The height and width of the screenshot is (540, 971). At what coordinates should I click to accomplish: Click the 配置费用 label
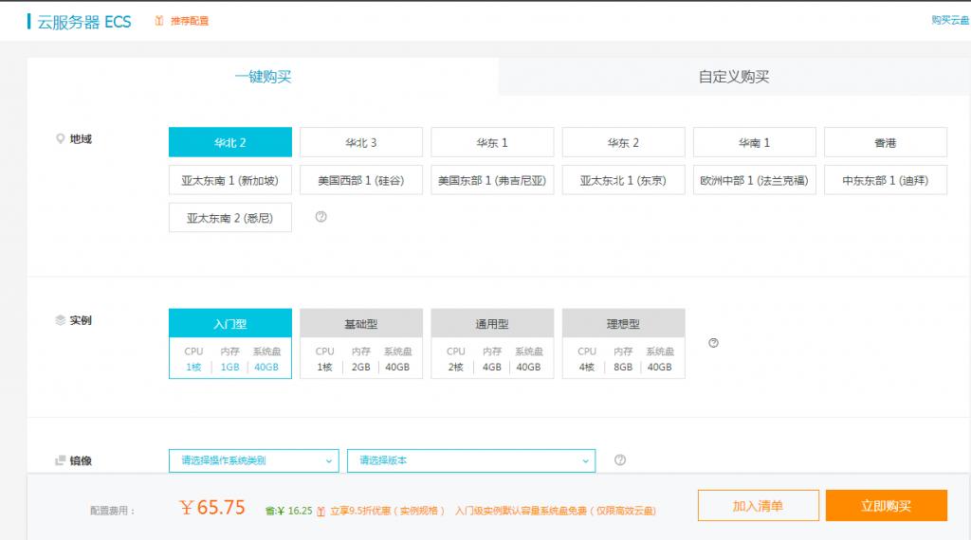tap(112, 511)
